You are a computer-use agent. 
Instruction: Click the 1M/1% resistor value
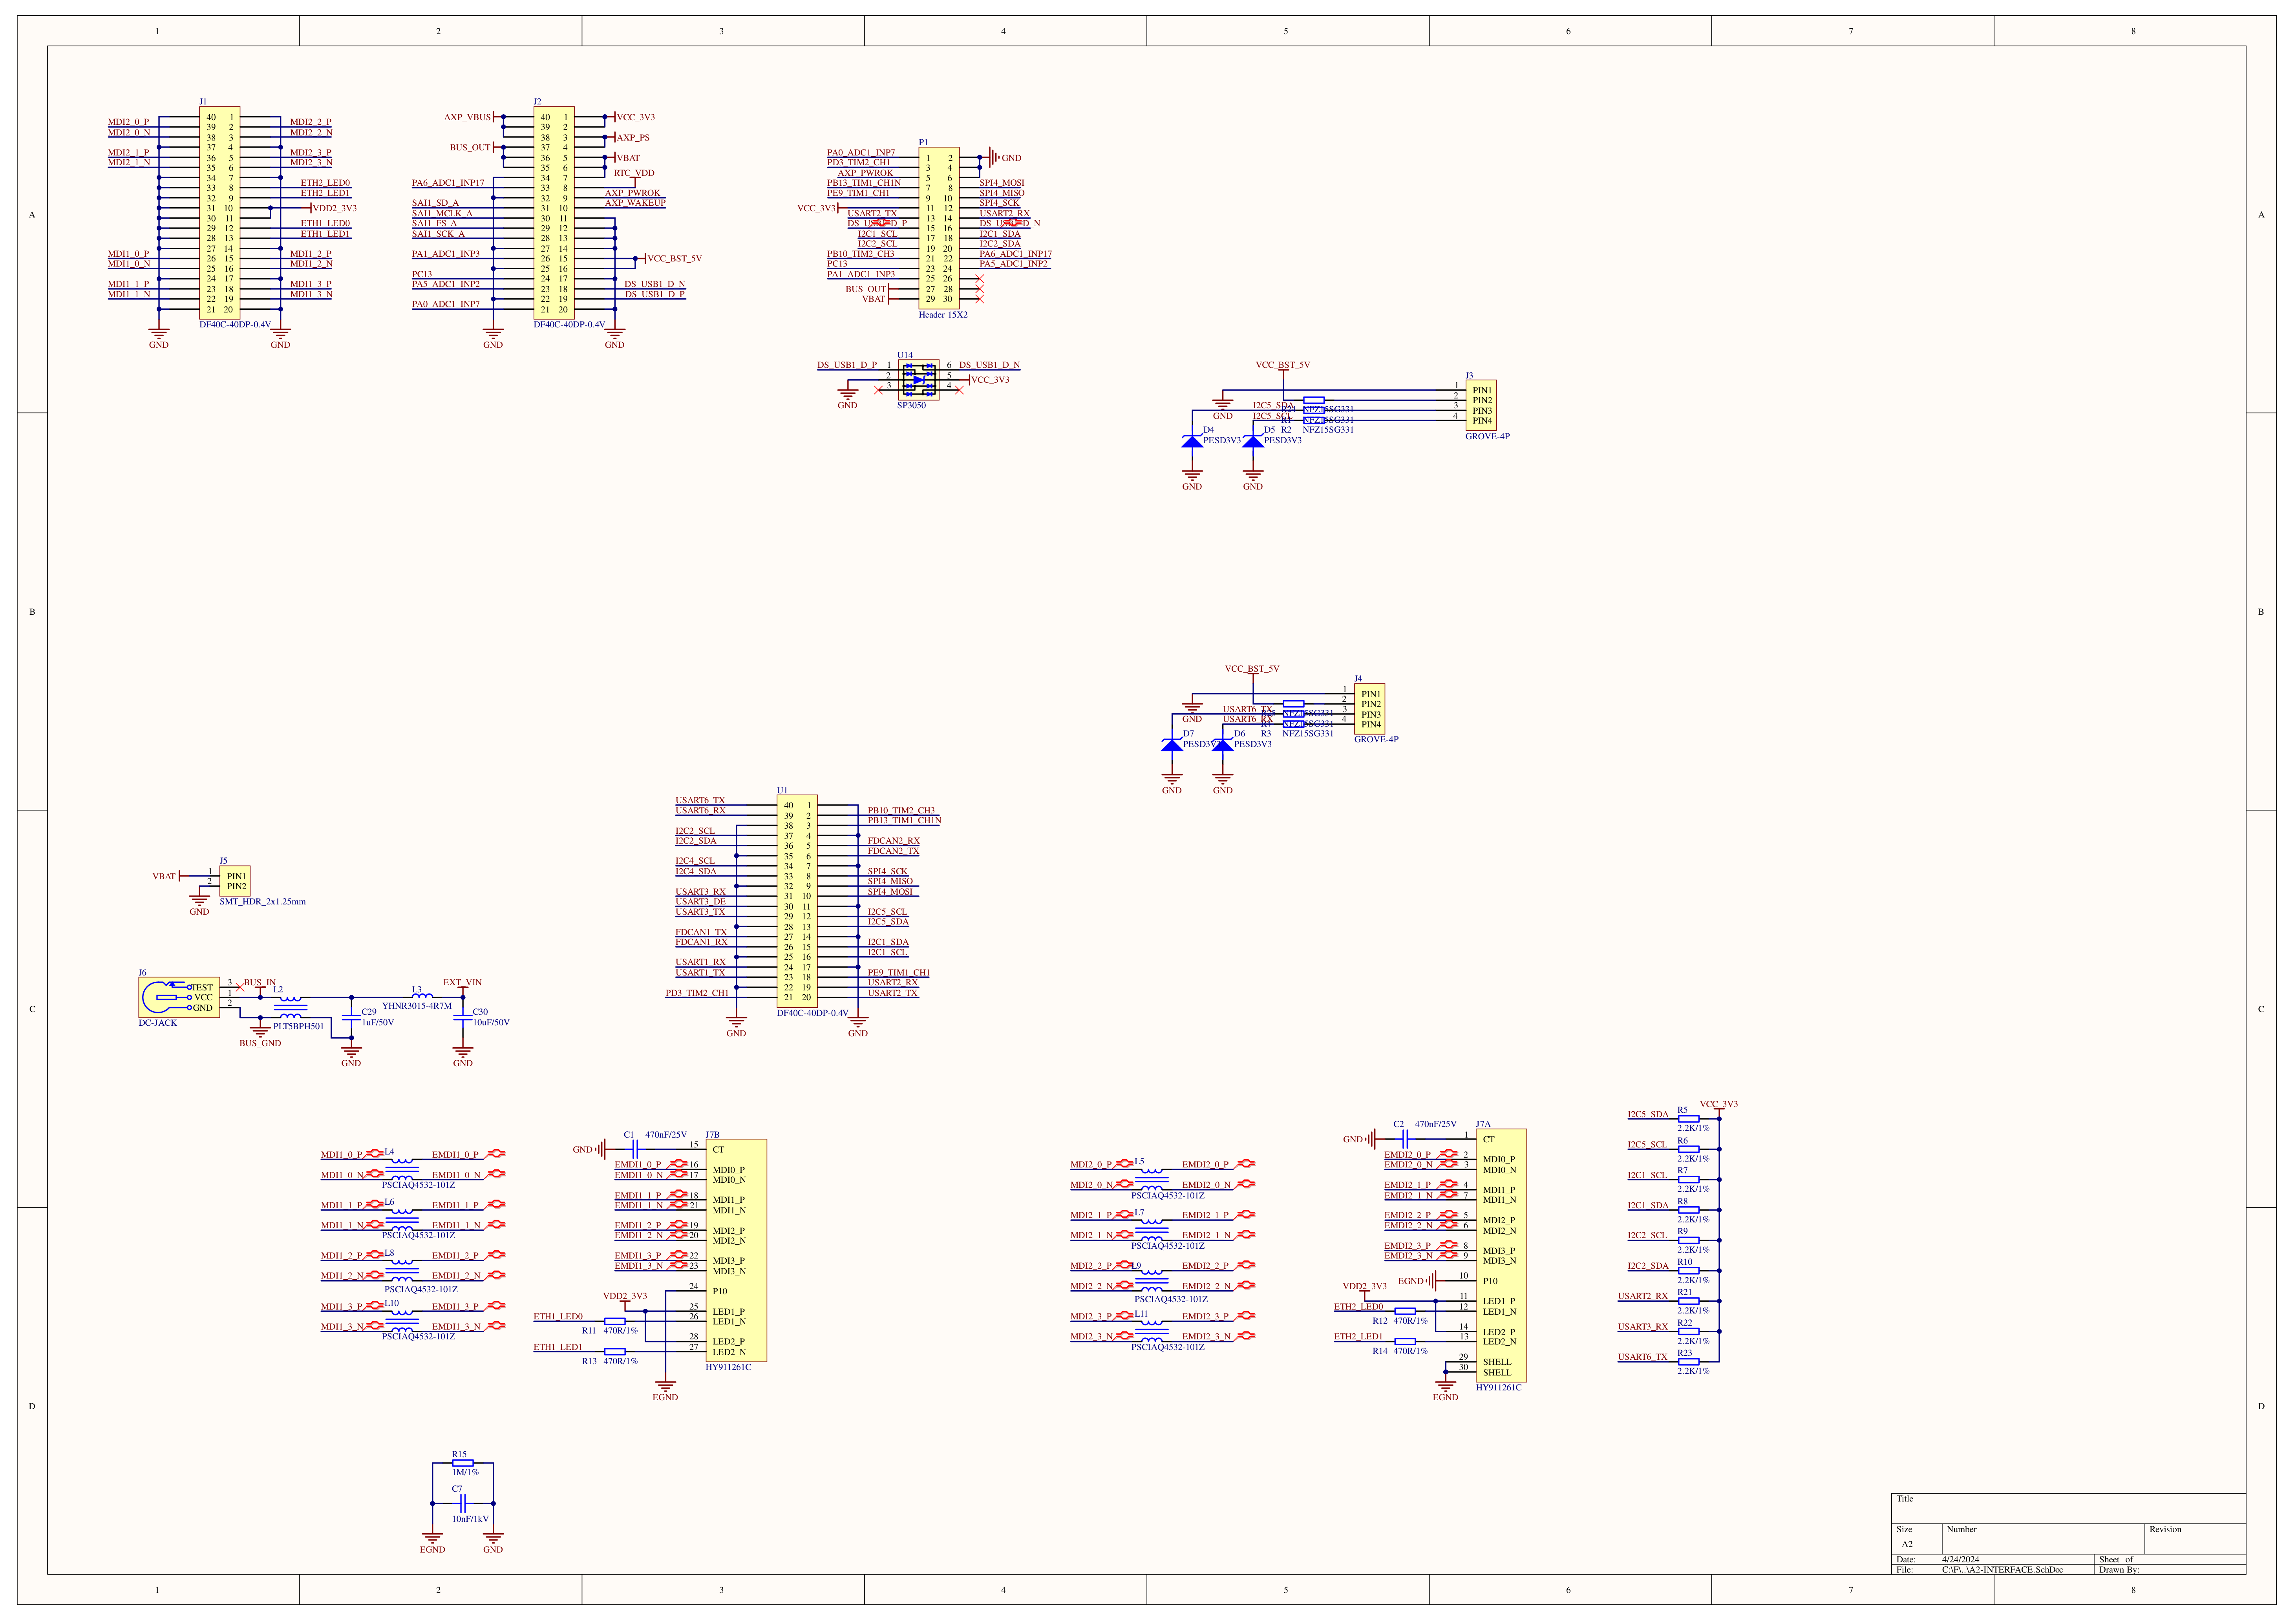465,1472
